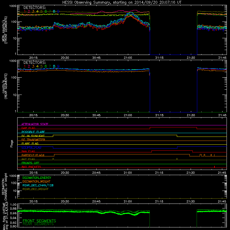This screenshot has height=230, width=230.
Task: Click the vertical Flags axis label
Action: pyautogui.click(x=11, y=143)
